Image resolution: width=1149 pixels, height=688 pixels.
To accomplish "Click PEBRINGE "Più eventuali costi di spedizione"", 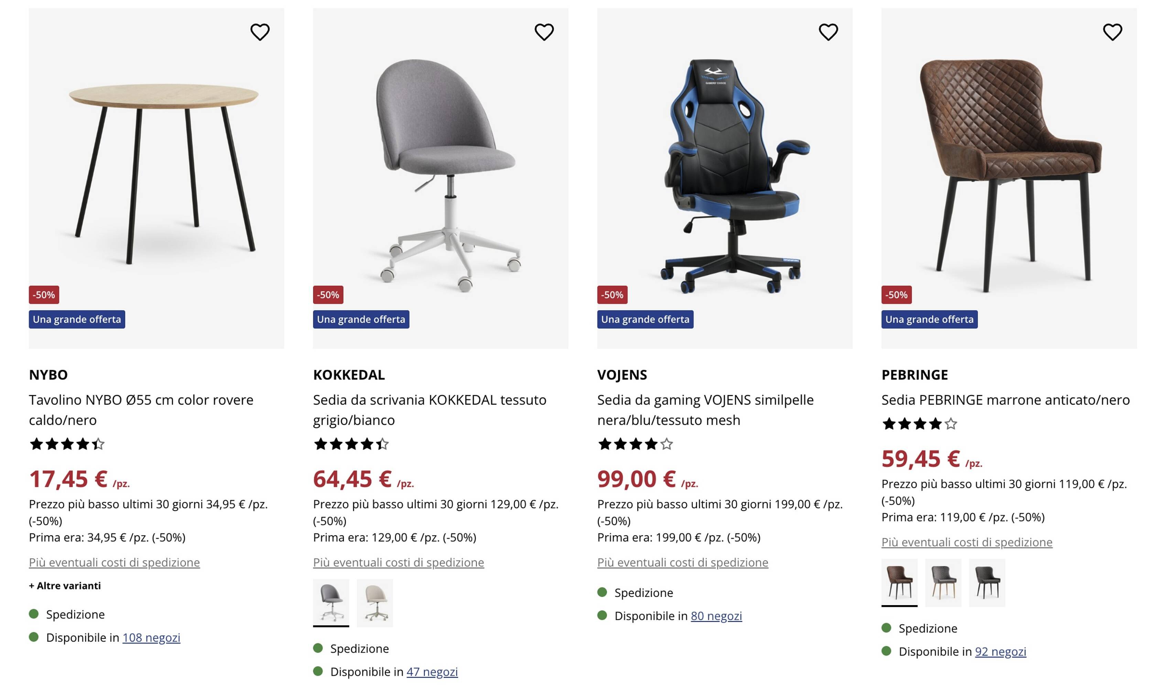I will (x=967, y=542).
